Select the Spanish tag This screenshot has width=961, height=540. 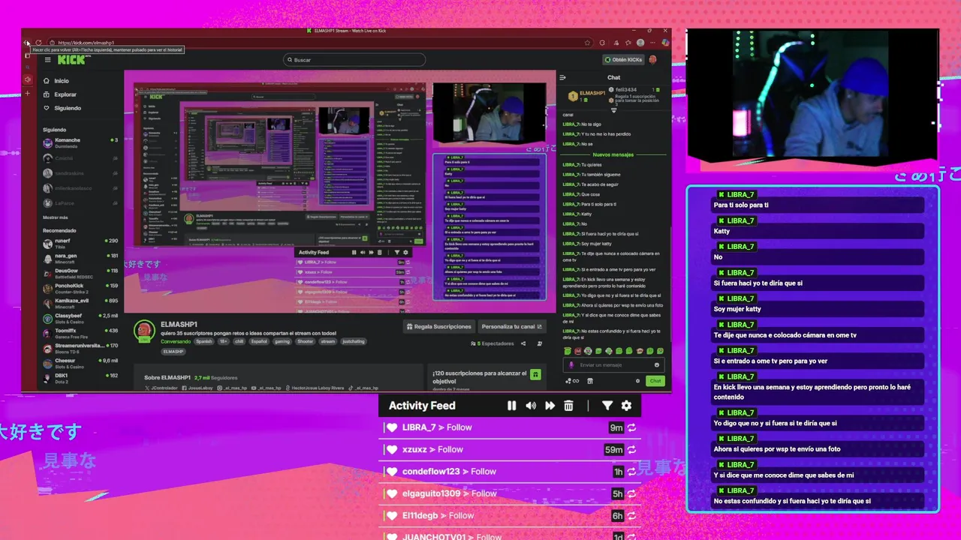204,341
